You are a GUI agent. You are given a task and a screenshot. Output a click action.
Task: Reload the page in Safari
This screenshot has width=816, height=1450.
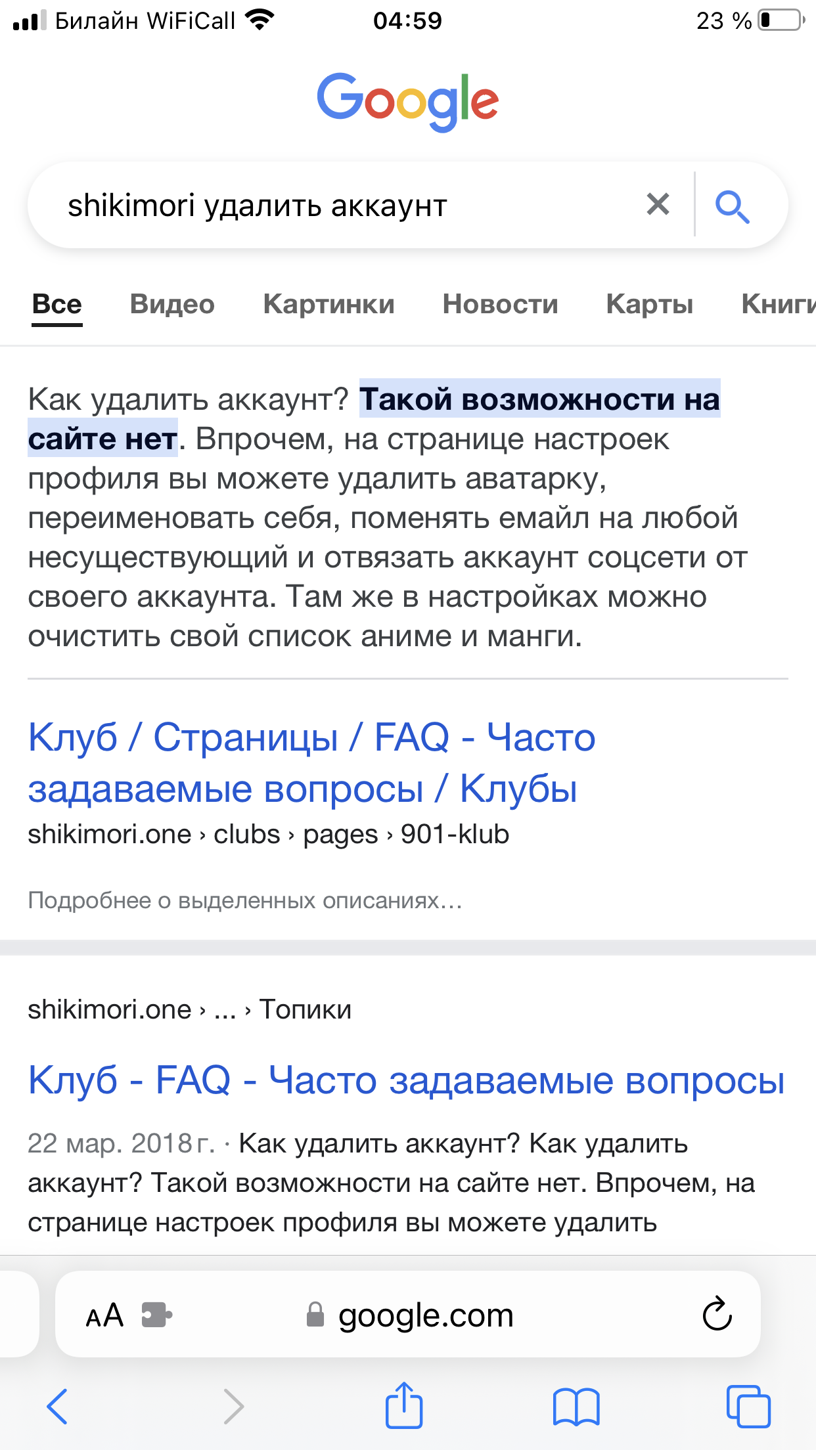(x=717, y=1314)
